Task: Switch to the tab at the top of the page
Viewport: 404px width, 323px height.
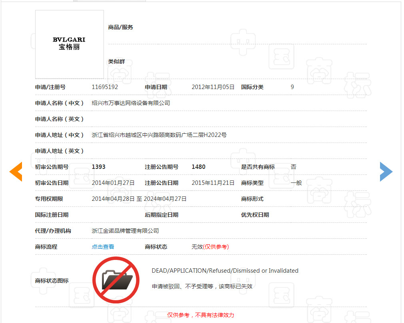Action: point(109,1)
